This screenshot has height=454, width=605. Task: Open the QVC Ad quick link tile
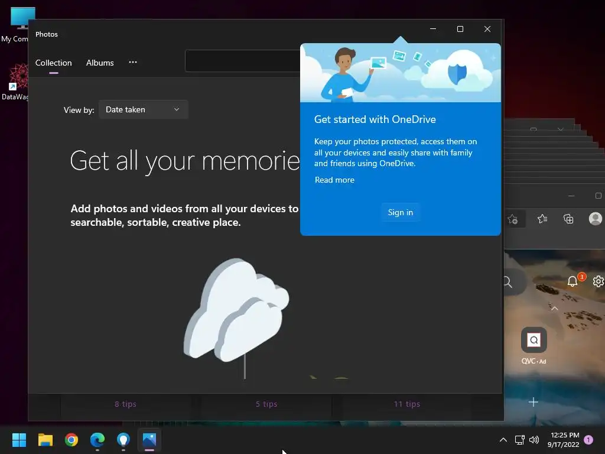coord(534,340)
